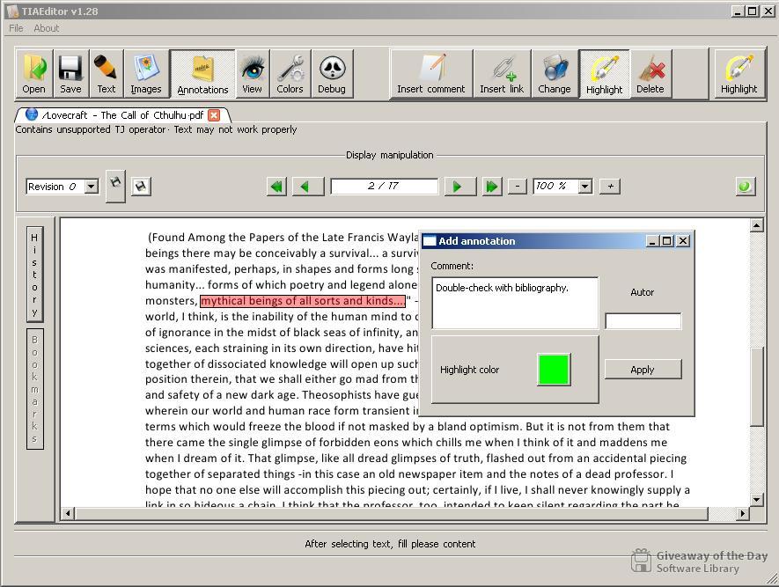779x587 pixels.
Task: Open the History side tab
Action: coord(35,274)
